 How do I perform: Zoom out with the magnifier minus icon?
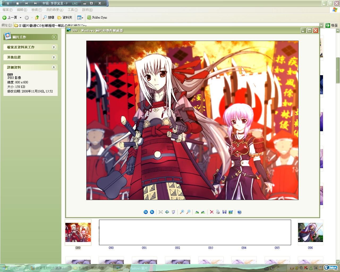click(x=188, y=212)
